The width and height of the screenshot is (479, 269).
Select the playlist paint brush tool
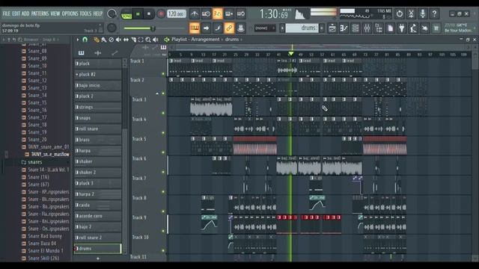pyautogui.click(x=104, y=40)
